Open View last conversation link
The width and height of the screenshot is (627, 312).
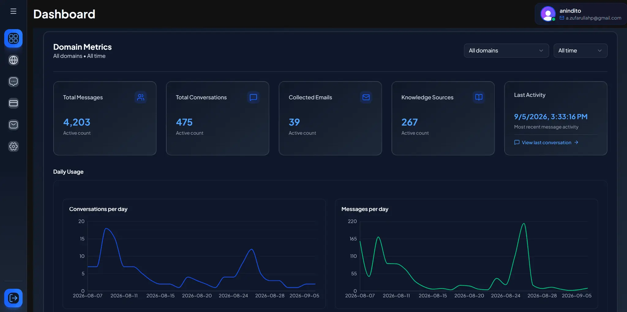546,143
